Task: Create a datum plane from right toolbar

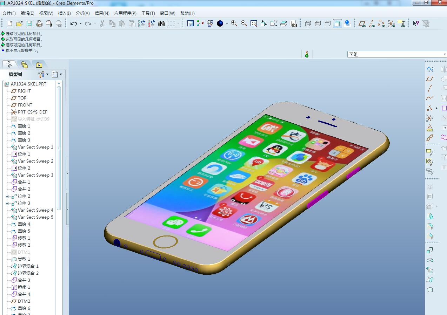Action: 429,79
